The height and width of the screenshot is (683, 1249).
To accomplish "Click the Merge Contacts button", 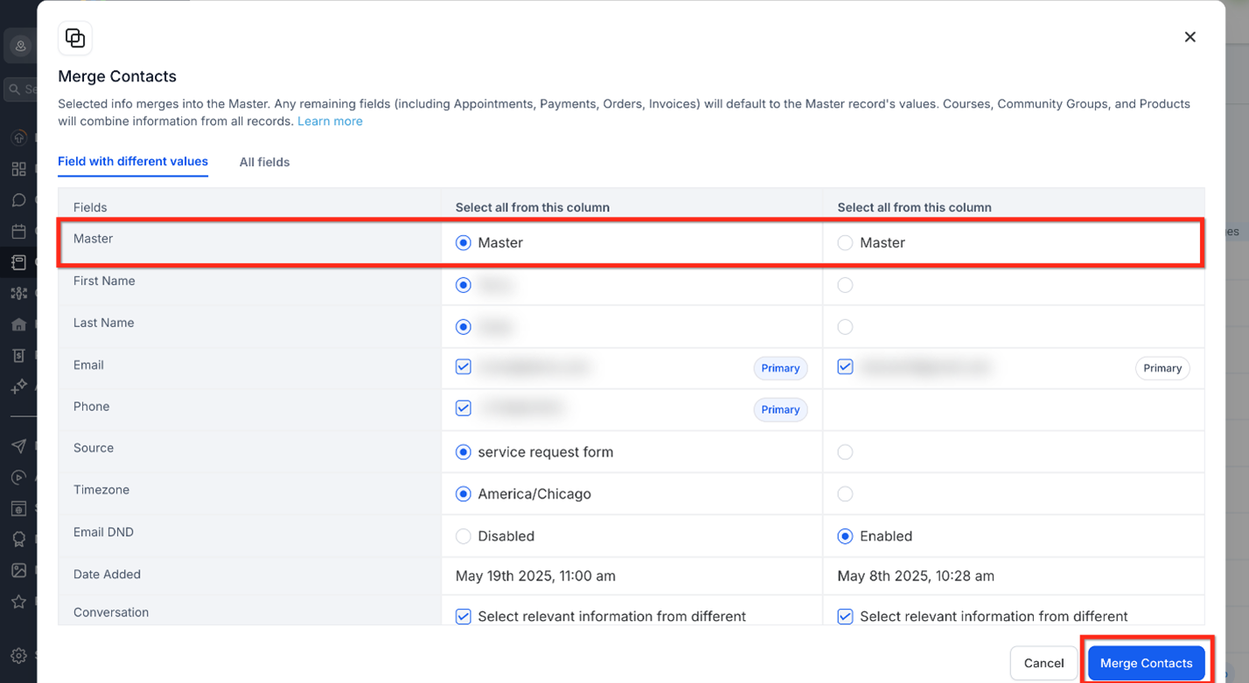I will (x=1146, y=663).
